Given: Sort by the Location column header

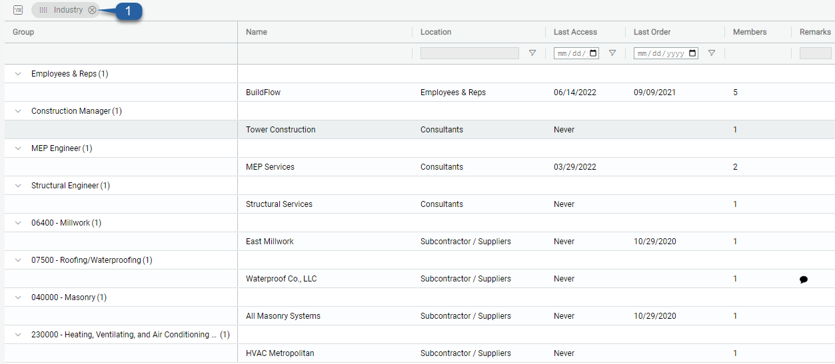Looking at the screenshot, I should point(436,32).
